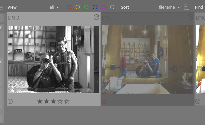The image size is (205, 125).
Task: Click the DNG label on first thumbnail
Action: pyautogui.click(x=13, y=18)
